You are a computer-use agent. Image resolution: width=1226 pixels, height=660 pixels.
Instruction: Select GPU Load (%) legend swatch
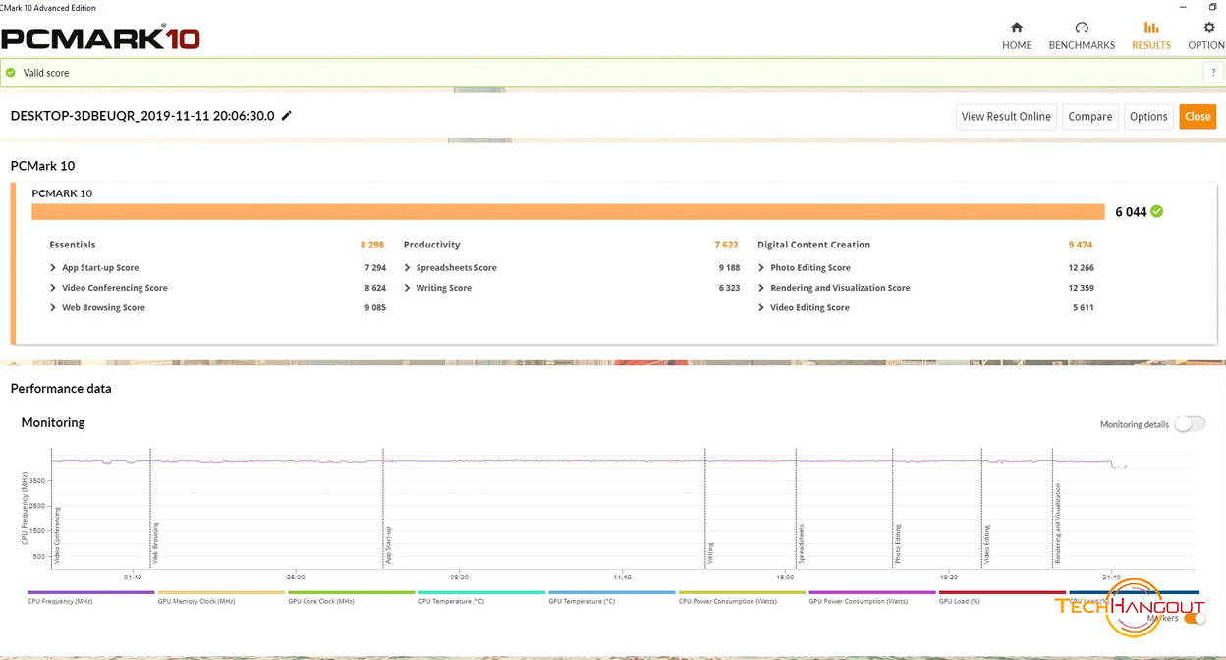click(x=1002, y=593)
